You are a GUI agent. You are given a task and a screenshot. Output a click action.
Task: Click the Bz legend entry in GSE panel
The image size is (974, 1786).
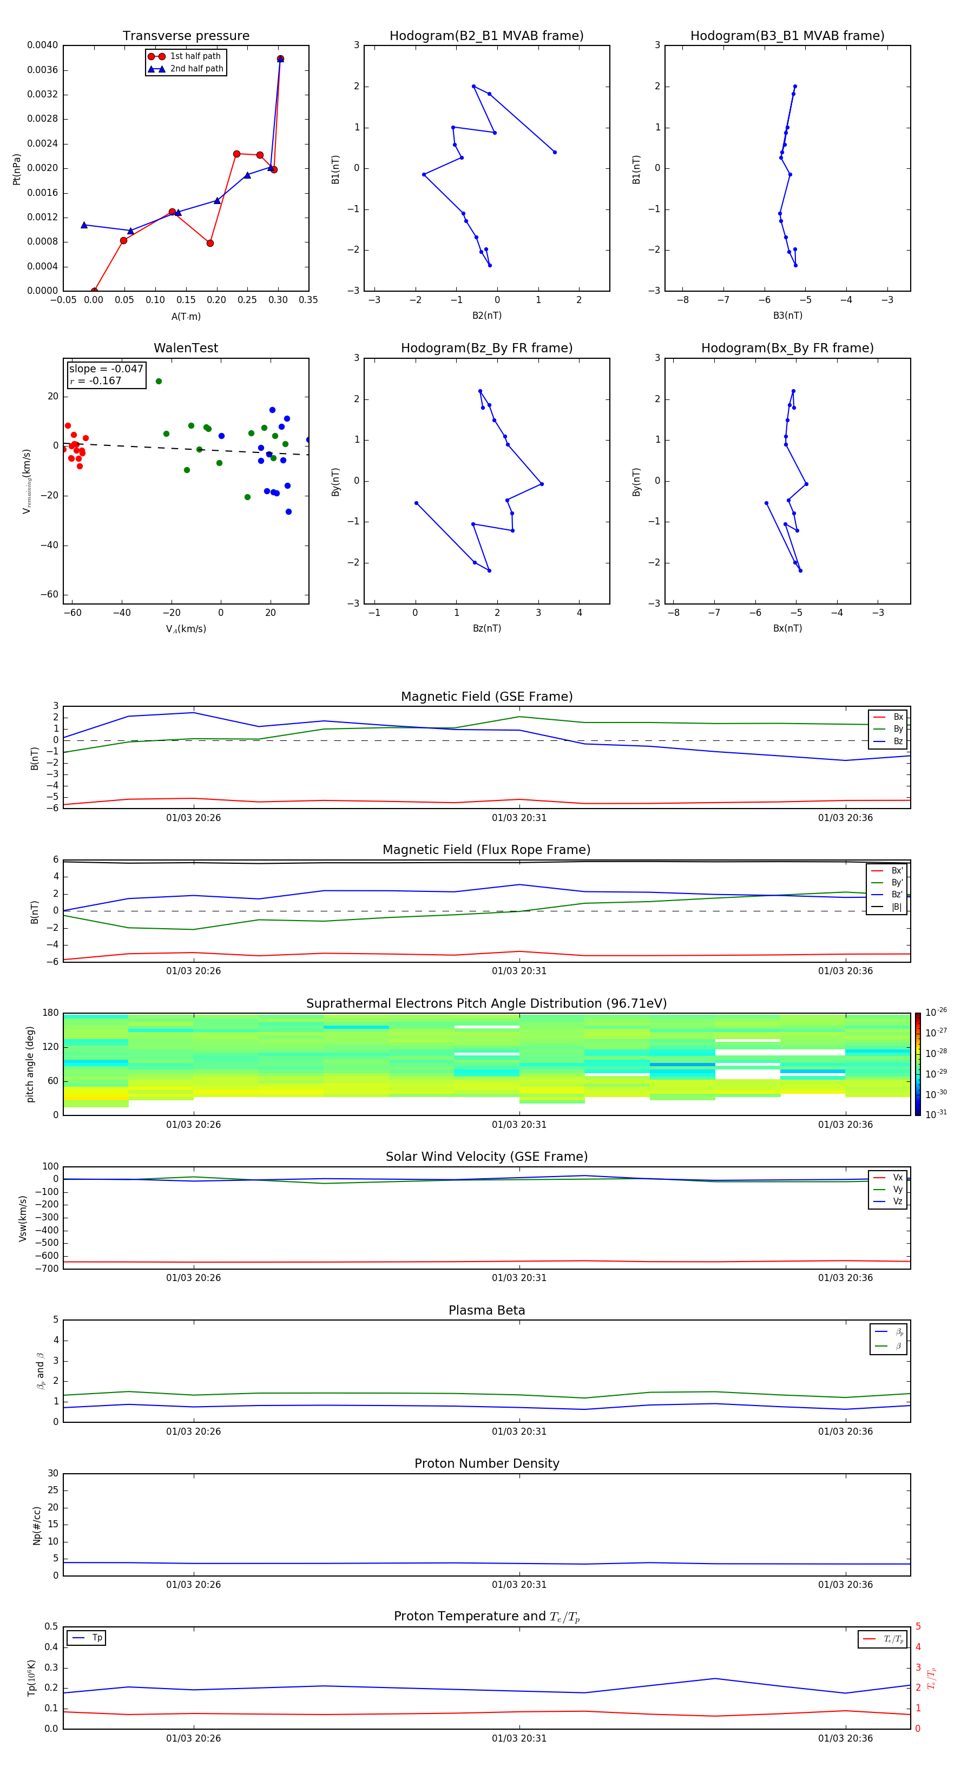(888, 741)
